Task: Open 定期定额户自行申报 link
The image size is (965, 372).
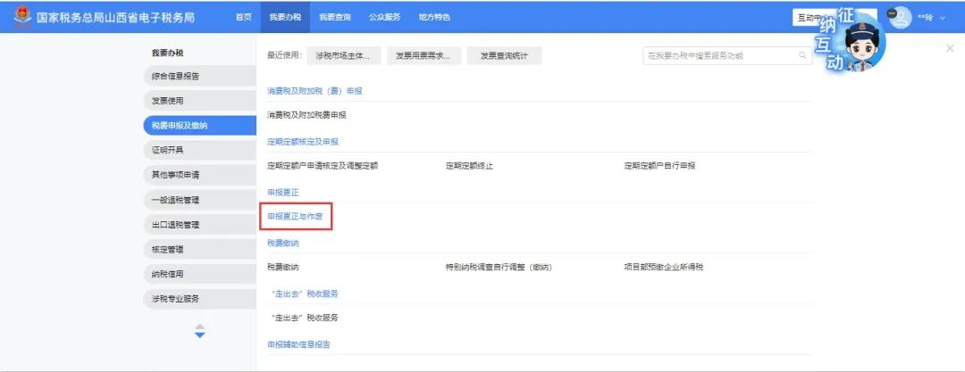Action: pos(659,165)
